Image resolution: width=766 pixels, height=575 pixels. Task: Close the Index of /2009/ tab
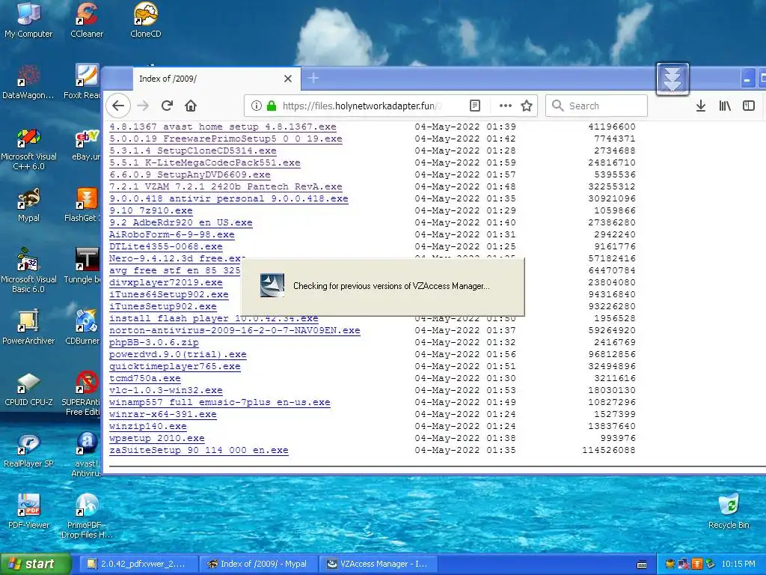288,79
